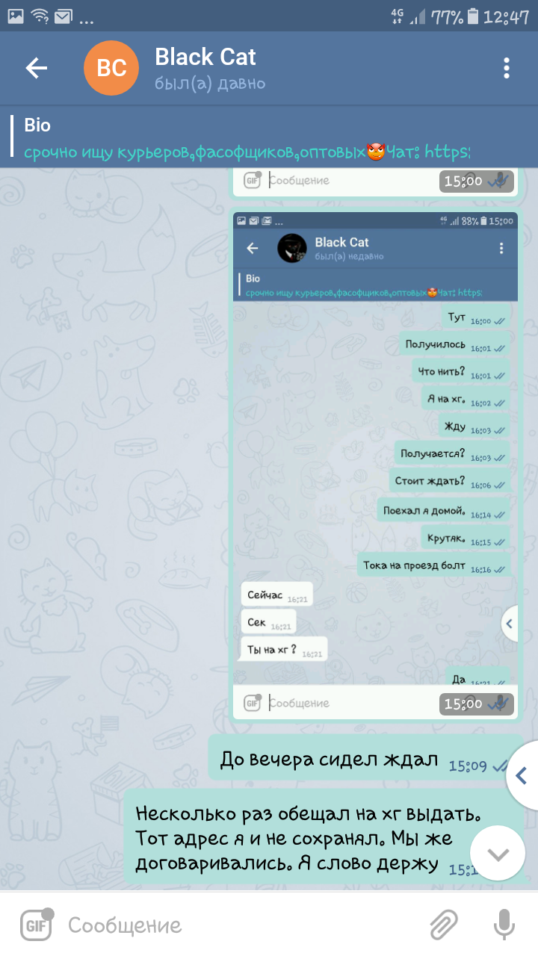Open the three-dot chat options menu
The width and height of the screenshot is (538, 956).
point(507,68)
